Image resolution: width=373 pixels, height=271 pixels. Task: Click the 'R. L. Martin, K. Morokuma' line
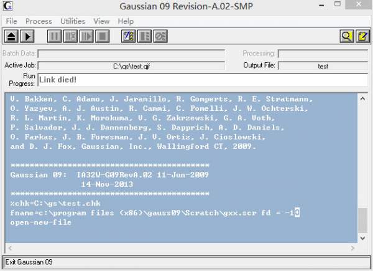(142, 118)
